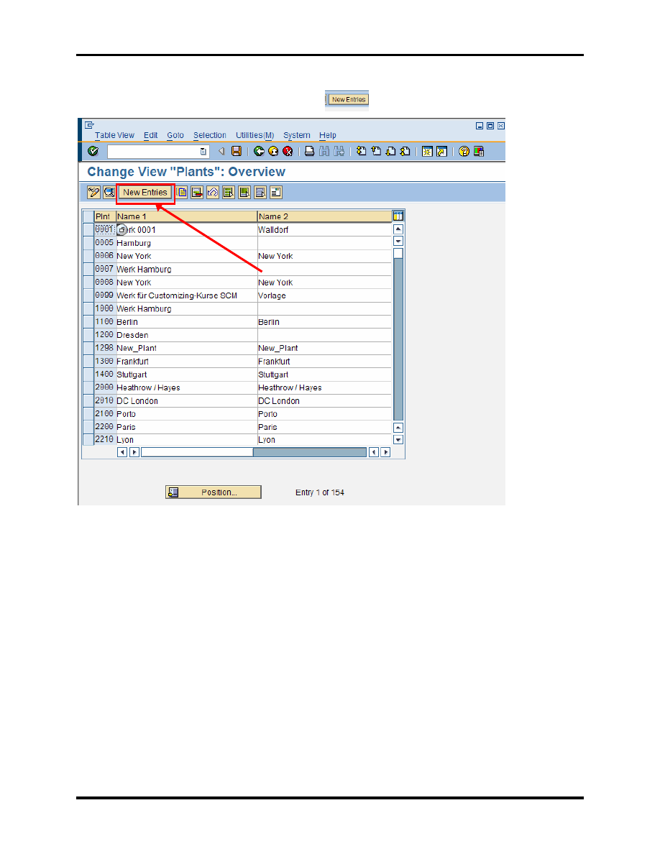
Task: Click the red Cancel icon
Action: click(x=288, y=152)
